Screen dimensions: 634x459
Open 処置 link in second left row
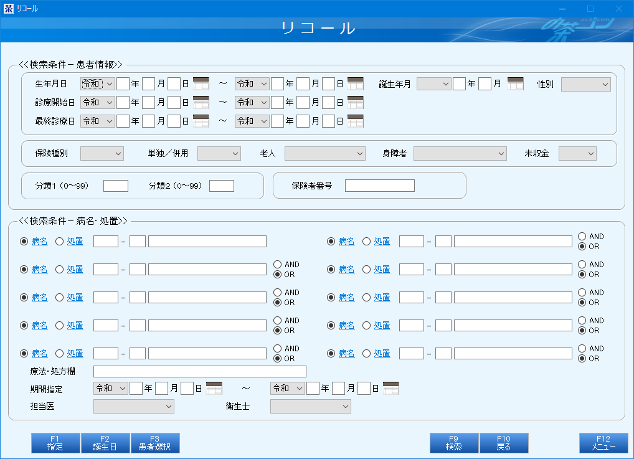tap(75, 269)
